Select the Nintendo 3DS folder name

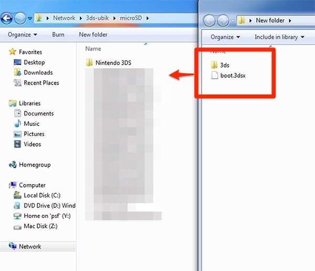coord(113,62)
